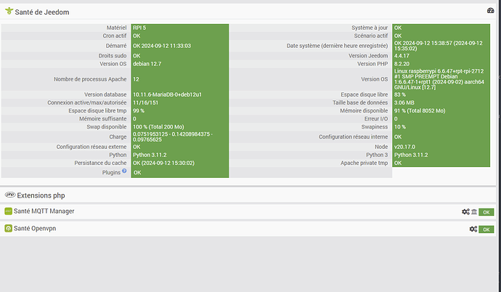
Task: Select the PHP version '8.2.20'
Action: pos(402,64)
